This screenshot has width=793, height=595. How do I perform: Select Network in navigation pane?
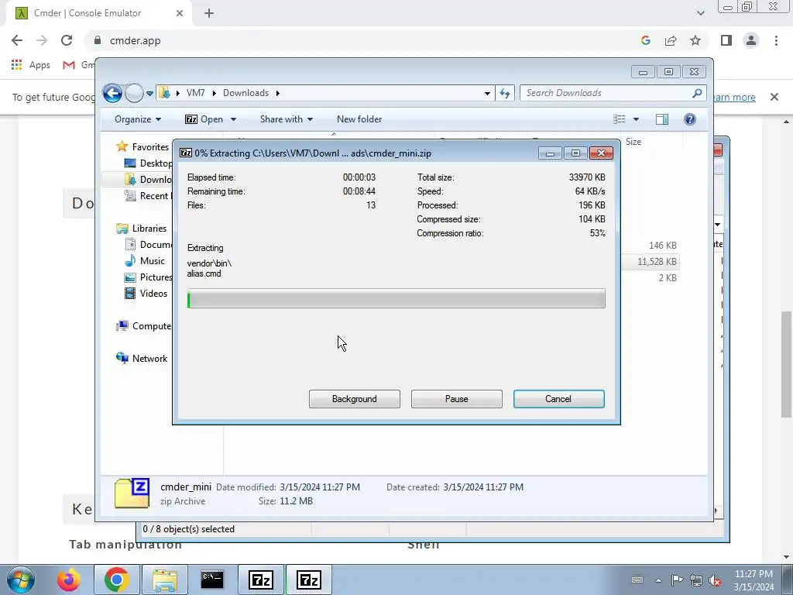142,358
